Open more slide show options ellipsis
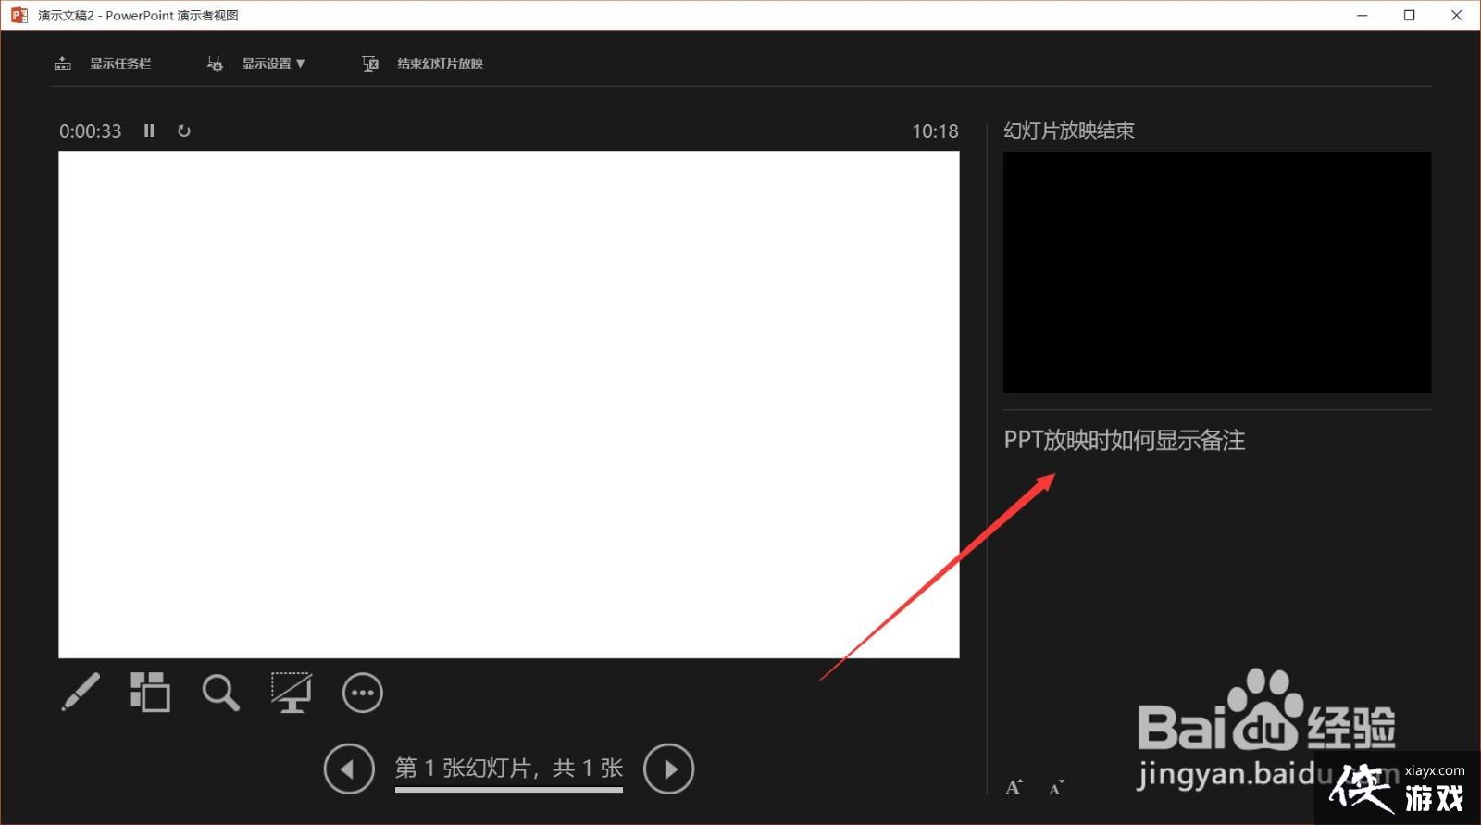The image size is (1481, 825). (362, 693)
